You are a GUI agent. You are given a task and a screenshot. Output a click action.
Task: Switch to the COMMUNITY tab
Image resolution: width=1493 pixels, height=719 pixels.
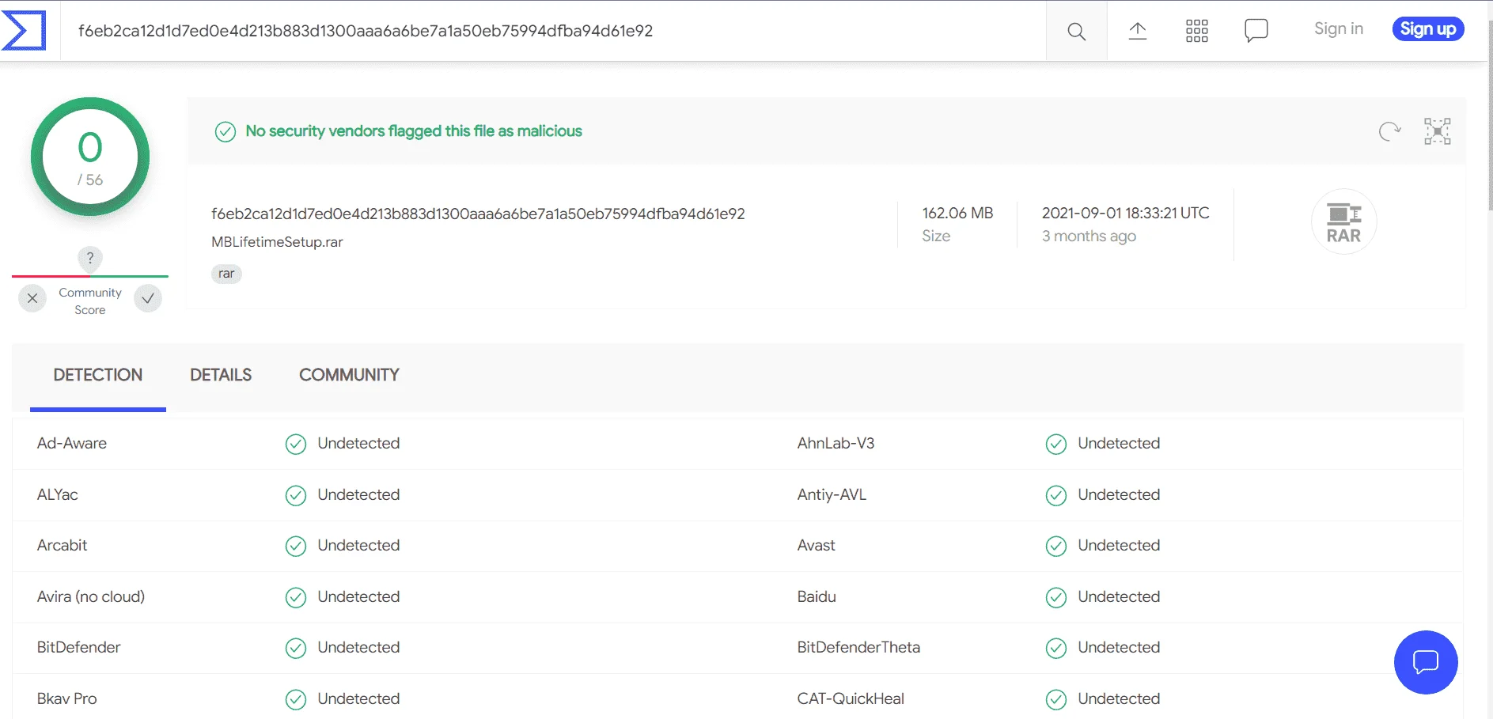[349, 375]
